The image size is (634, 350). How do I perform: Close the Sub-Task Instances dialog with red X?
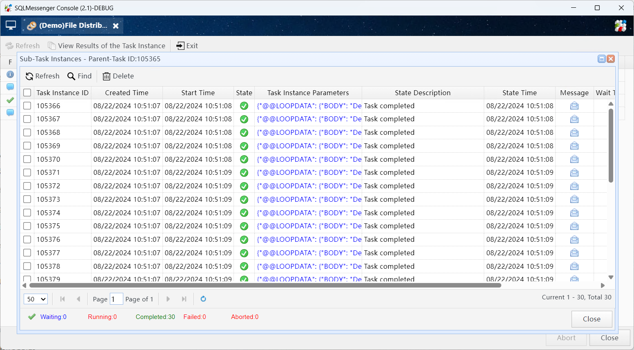pyautogui.click(x=611, y=59)
